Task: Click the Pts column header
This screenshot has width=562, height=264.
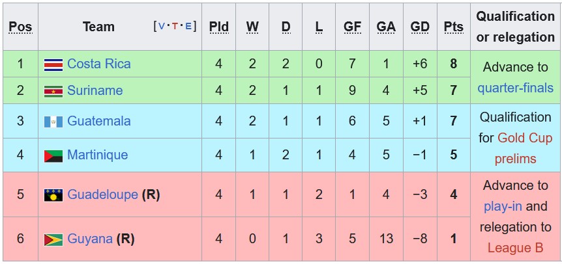Action: click(453, 27)
